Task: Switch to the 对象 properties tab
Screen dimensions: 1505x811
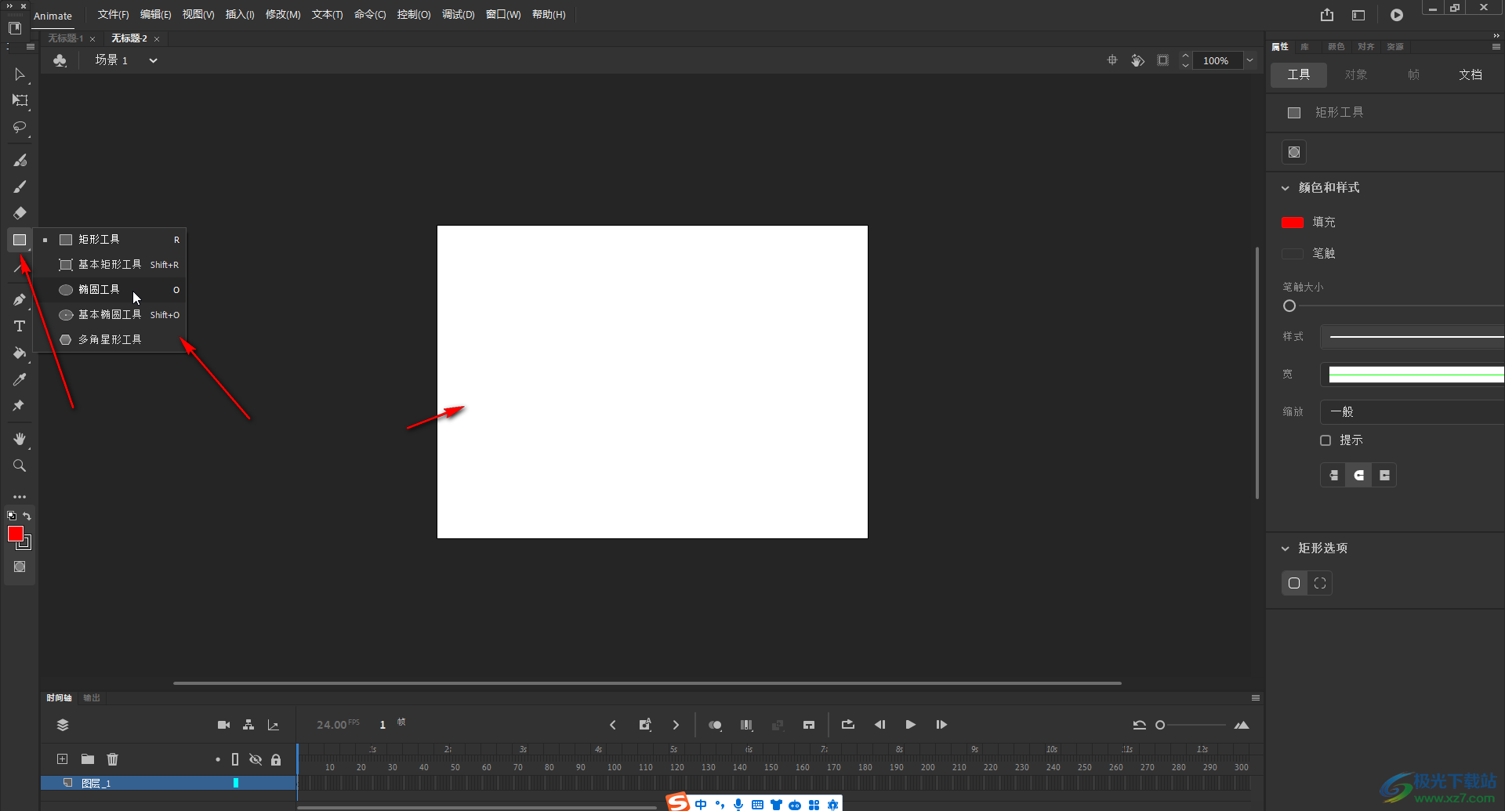Action: click(x=1356, y=74)
